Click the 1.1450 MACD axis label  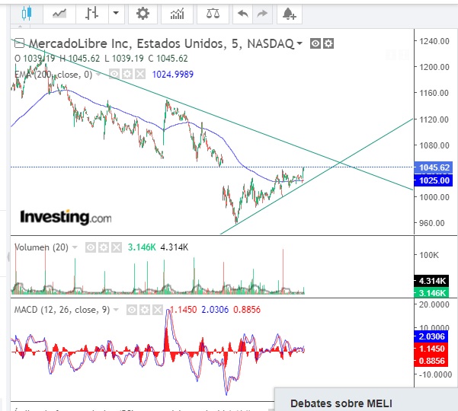431,349
